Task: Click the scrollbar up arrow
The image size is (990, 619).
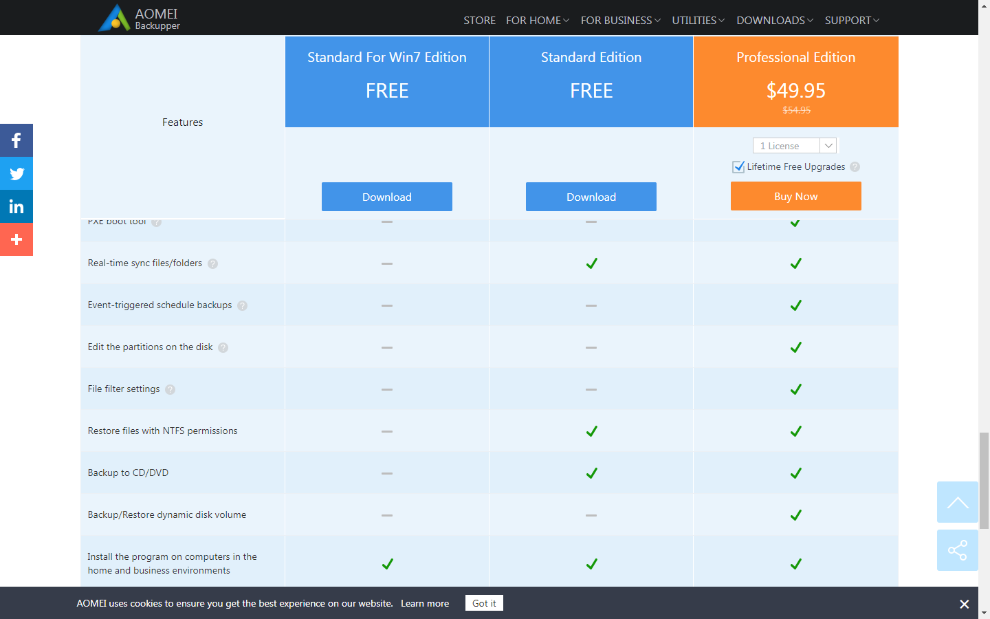Action: [x=984, y=6]
